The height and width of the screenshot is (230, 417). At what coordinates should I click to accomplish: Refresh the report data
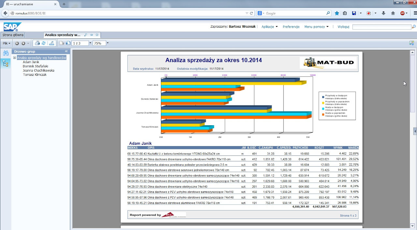[x=44, y=43]
